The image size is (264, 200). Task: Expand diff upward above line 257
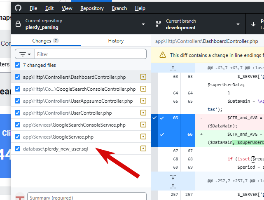[x=173, y=186]
